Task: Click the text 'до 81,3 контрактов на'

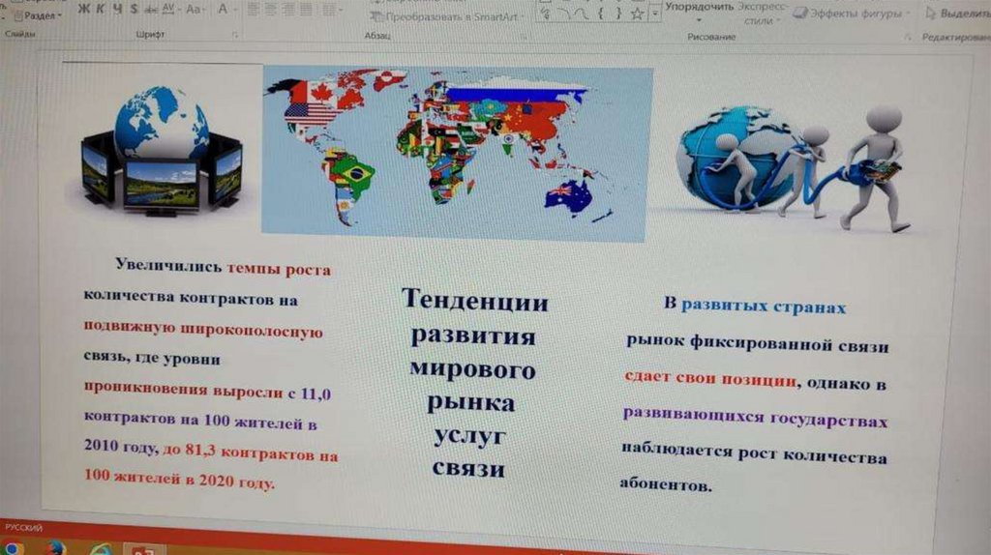Action: [251, 453]
